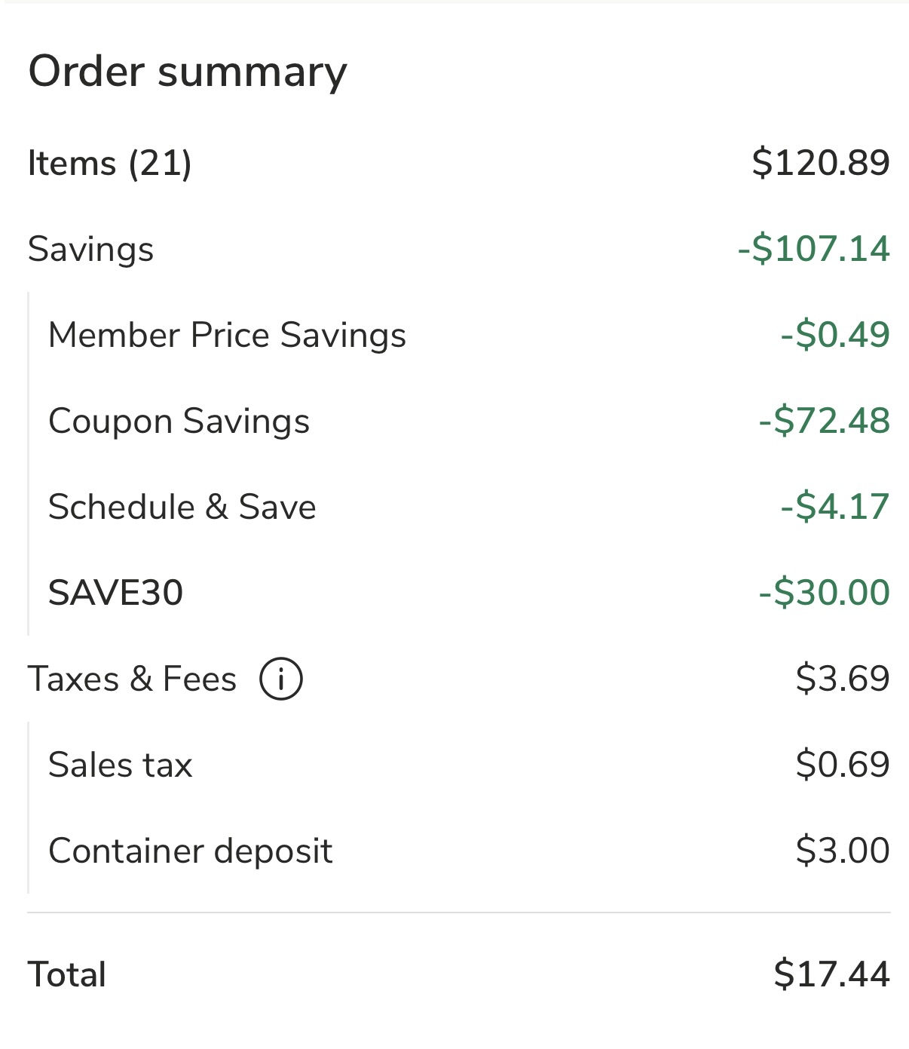Tap the Order summary heading
The image size is (909, 1049).
tap(188, 72)
